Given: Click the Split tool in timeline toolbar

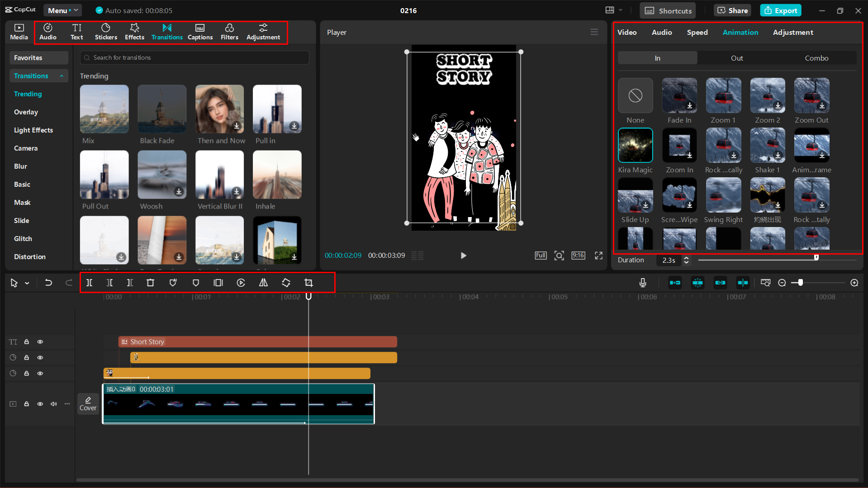Looking at the screenshot, I should (89, 283).
